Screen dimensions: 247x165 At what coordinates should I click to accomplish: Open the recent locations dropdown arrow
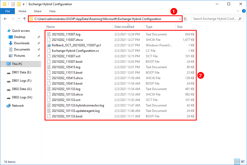[19, 19]
